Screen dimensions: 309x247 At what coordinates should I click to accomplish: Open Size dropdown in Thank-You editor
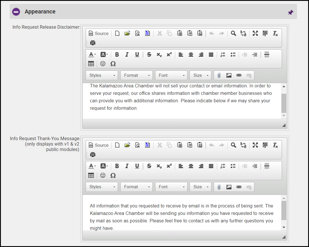[200, 187]
